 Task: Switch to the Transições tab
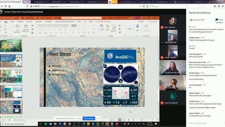click(39, 22)
